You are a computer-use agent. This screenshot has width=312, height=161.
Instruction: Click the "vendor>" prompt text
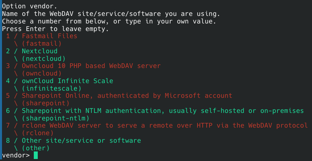(x=16, y=155)
